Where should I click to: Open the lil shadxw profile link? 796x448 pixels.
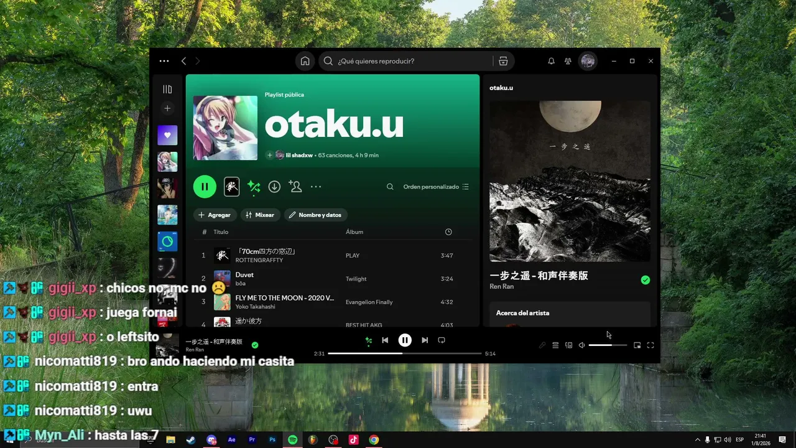(299, 155)
